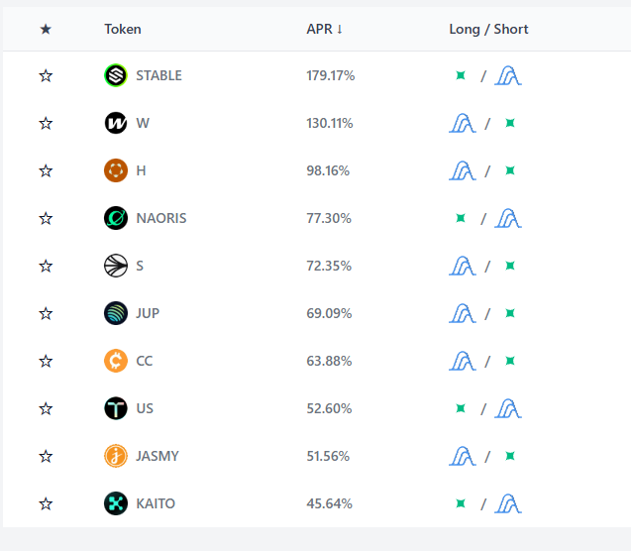
Task: Favorite the STABLE token star
Action: 46,75
